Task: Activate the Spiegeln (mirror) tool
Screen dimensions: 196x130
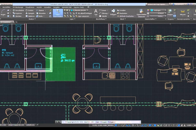Action: pos(30,13)
